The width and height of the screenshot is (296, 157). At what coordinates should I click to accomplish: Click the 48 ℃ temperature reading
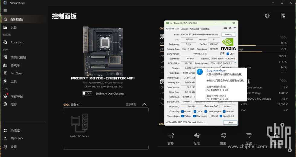click(x=284, y=43)
